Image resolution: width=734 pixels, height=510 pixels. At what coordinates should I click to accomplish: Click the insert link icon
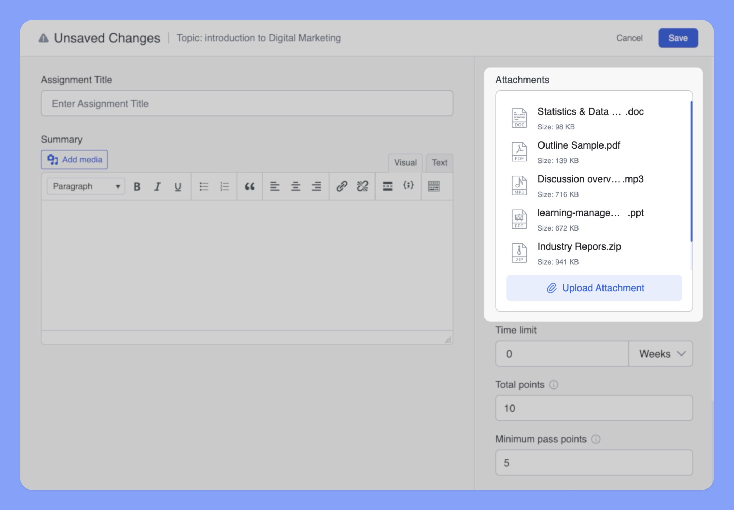341,186
